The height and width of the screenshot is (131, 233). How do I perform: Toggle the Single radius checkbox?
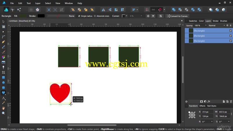(x=79, y=16)
